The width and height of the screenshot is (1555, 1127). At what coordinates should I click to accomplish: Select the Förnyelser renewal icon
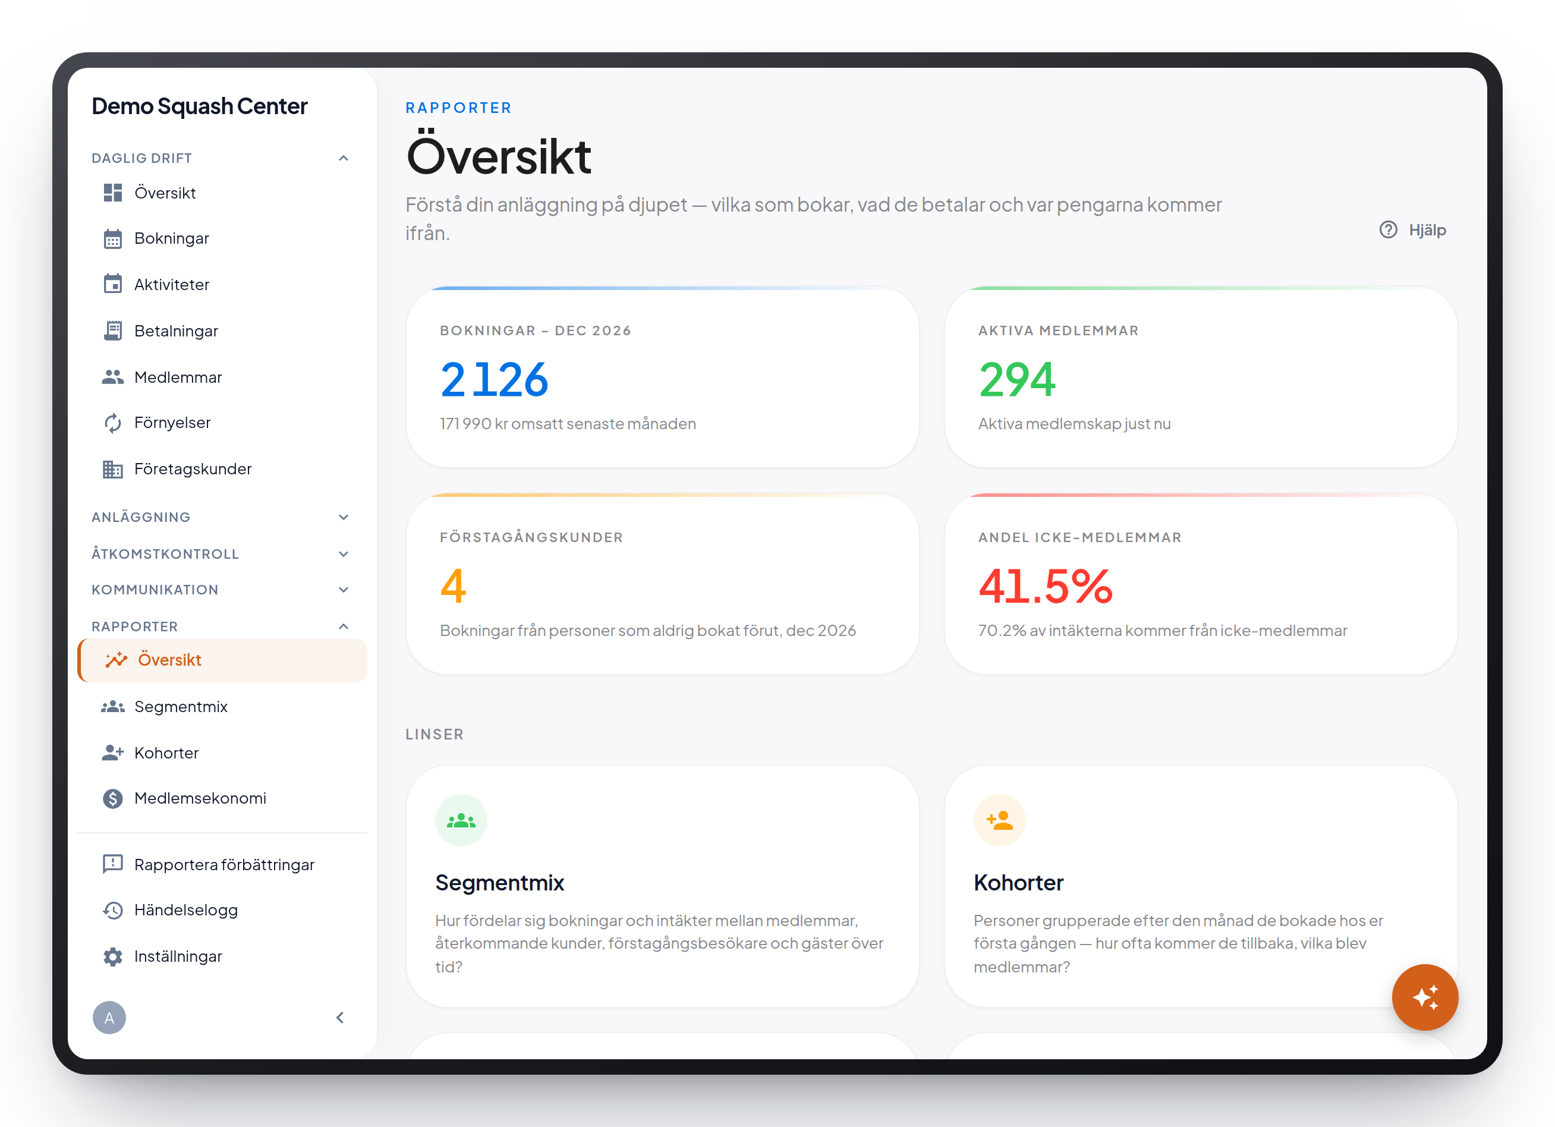(x=112, y=423)
